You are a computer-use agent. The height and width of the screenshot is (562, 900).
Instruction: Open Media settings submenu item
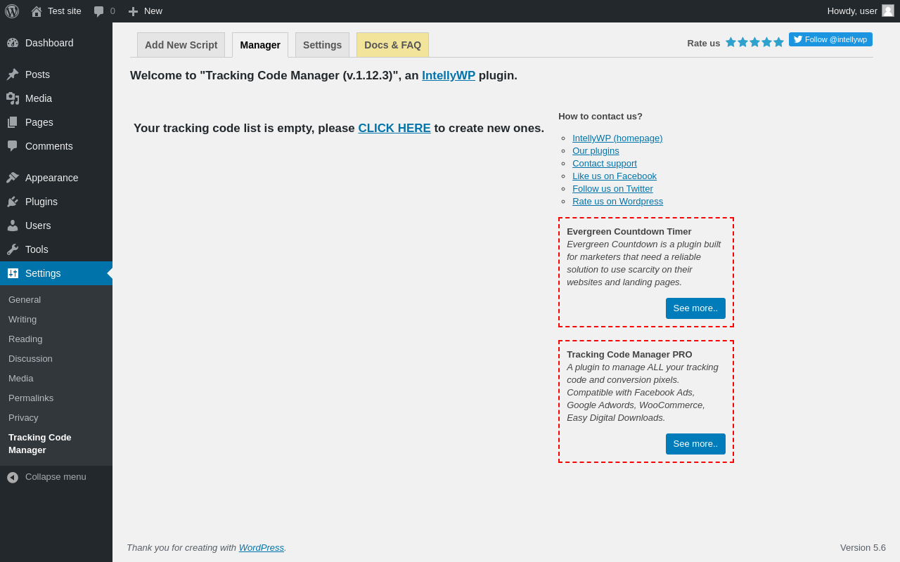[21, 379]
